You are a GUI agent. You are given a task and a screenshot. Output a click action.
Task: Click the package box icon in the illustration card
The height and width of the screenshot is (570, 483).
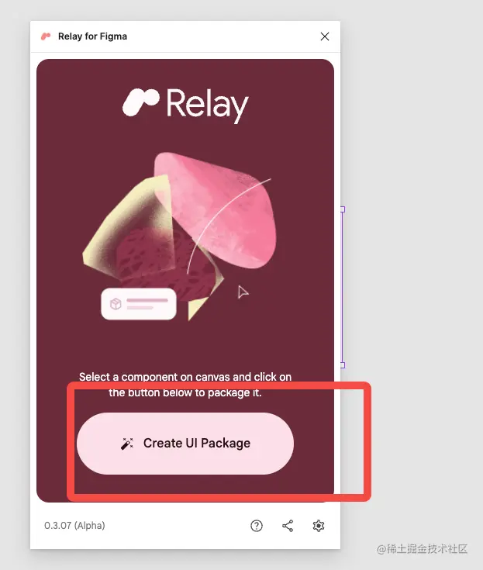pyautogui.click(x=116, y=303)
